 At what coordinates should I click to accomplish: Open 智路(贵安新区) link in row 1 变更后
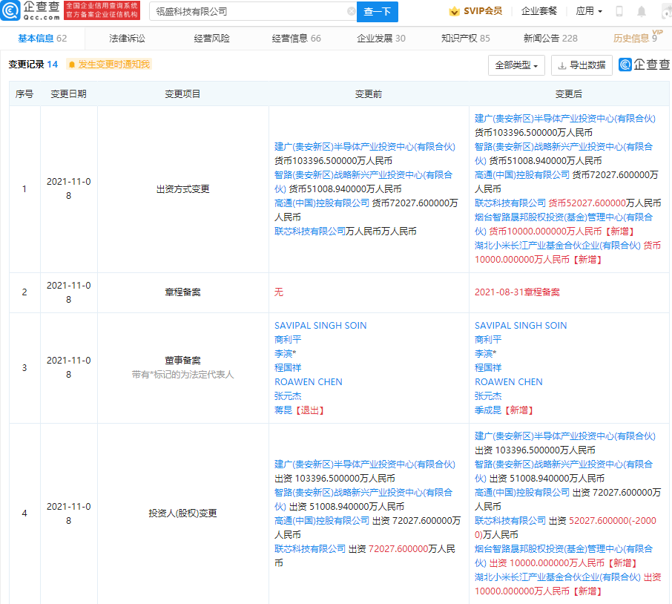click(564, 154)
